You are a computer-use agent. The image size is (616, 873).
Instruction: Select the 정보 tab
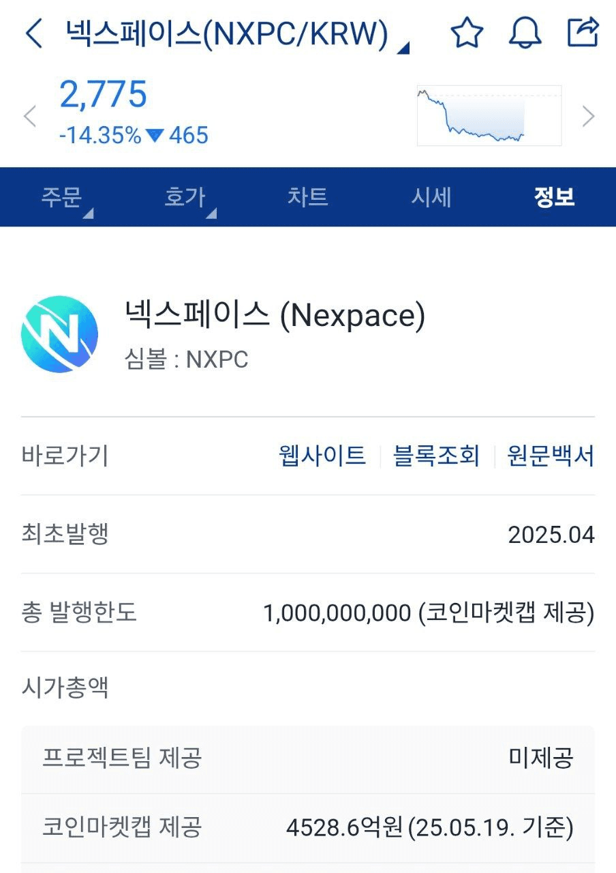click(x=554, y=197)
